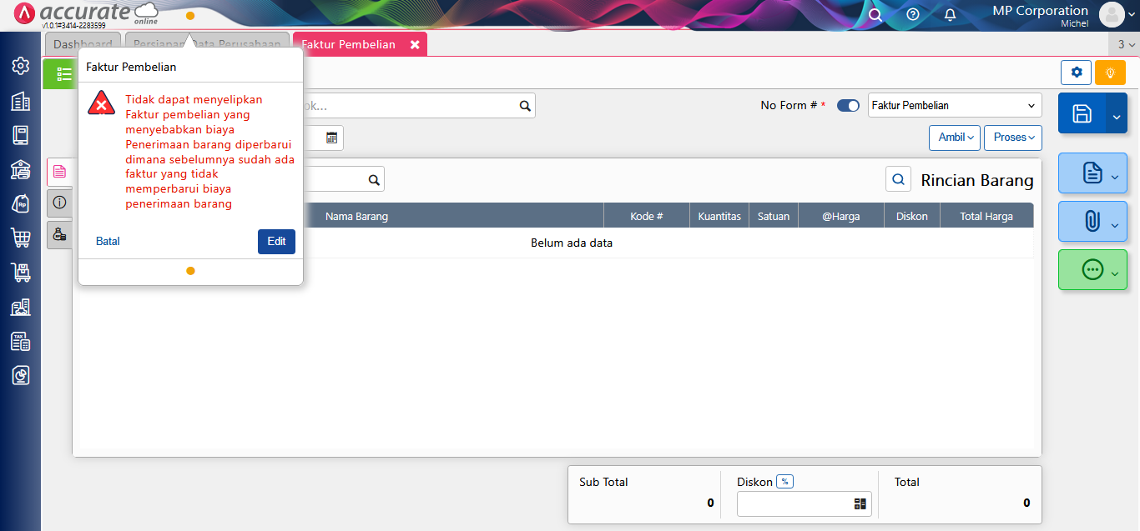Click the discount calculator icon
The height and width of the screenshot is (531, 1140).
tap(860, 503)
